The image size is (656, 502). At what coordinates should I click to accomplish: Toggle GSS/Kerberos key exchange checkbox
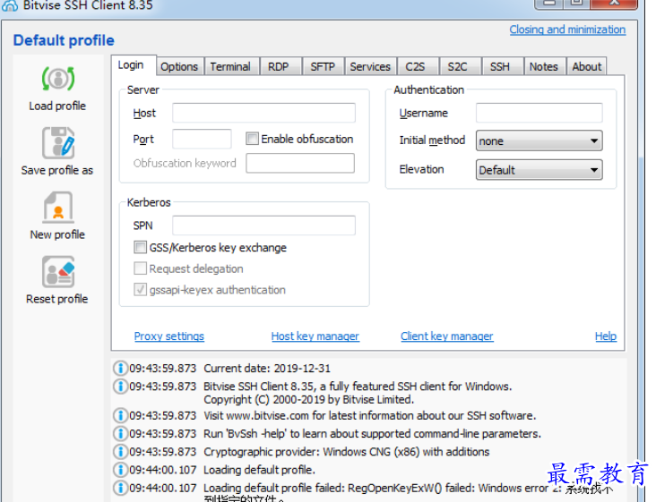[140, 247]
